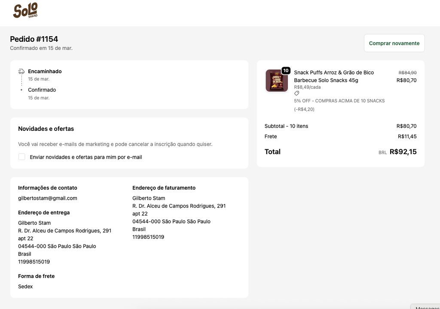Click the Encaminhado truck icon
Image resolution: width=440 pixels, height=309 pixels.
click(x=21, y=71)
